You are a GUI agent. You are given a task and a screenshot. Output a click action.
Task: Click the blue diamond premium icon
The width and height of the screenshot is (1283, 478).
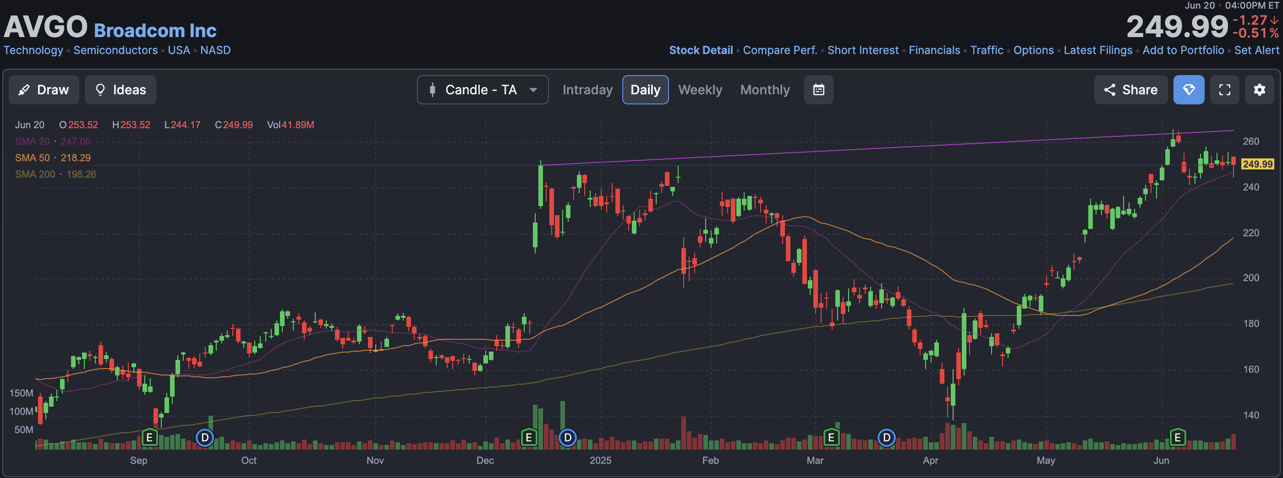click(1188, 90)
